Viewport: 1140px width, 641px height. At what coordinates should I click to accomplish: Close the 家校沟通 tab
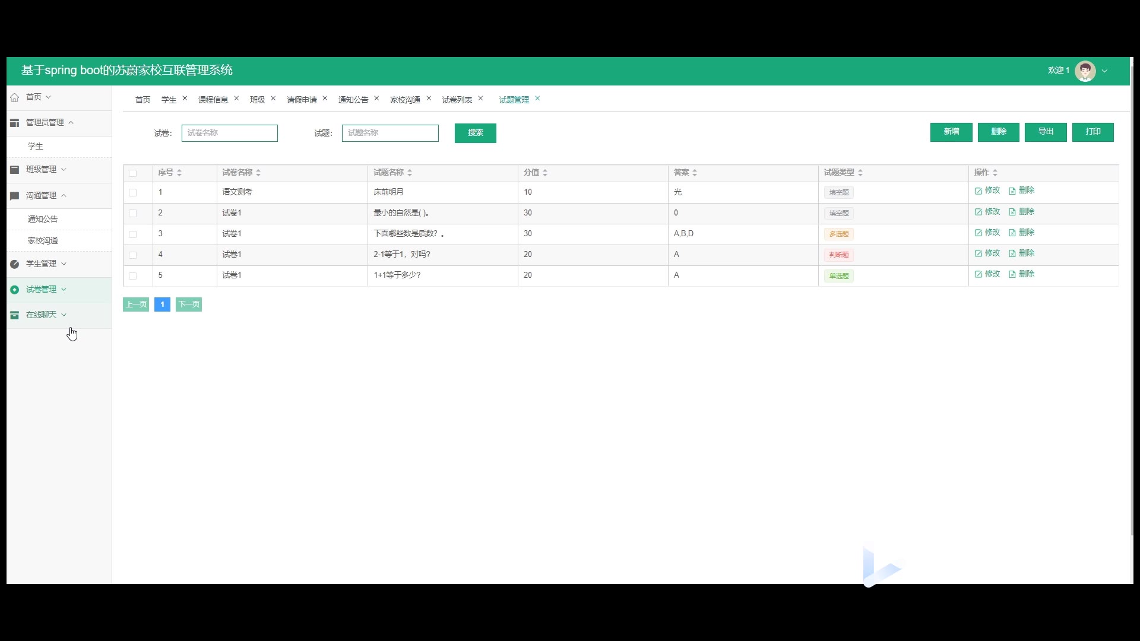(x=429, y=99)
